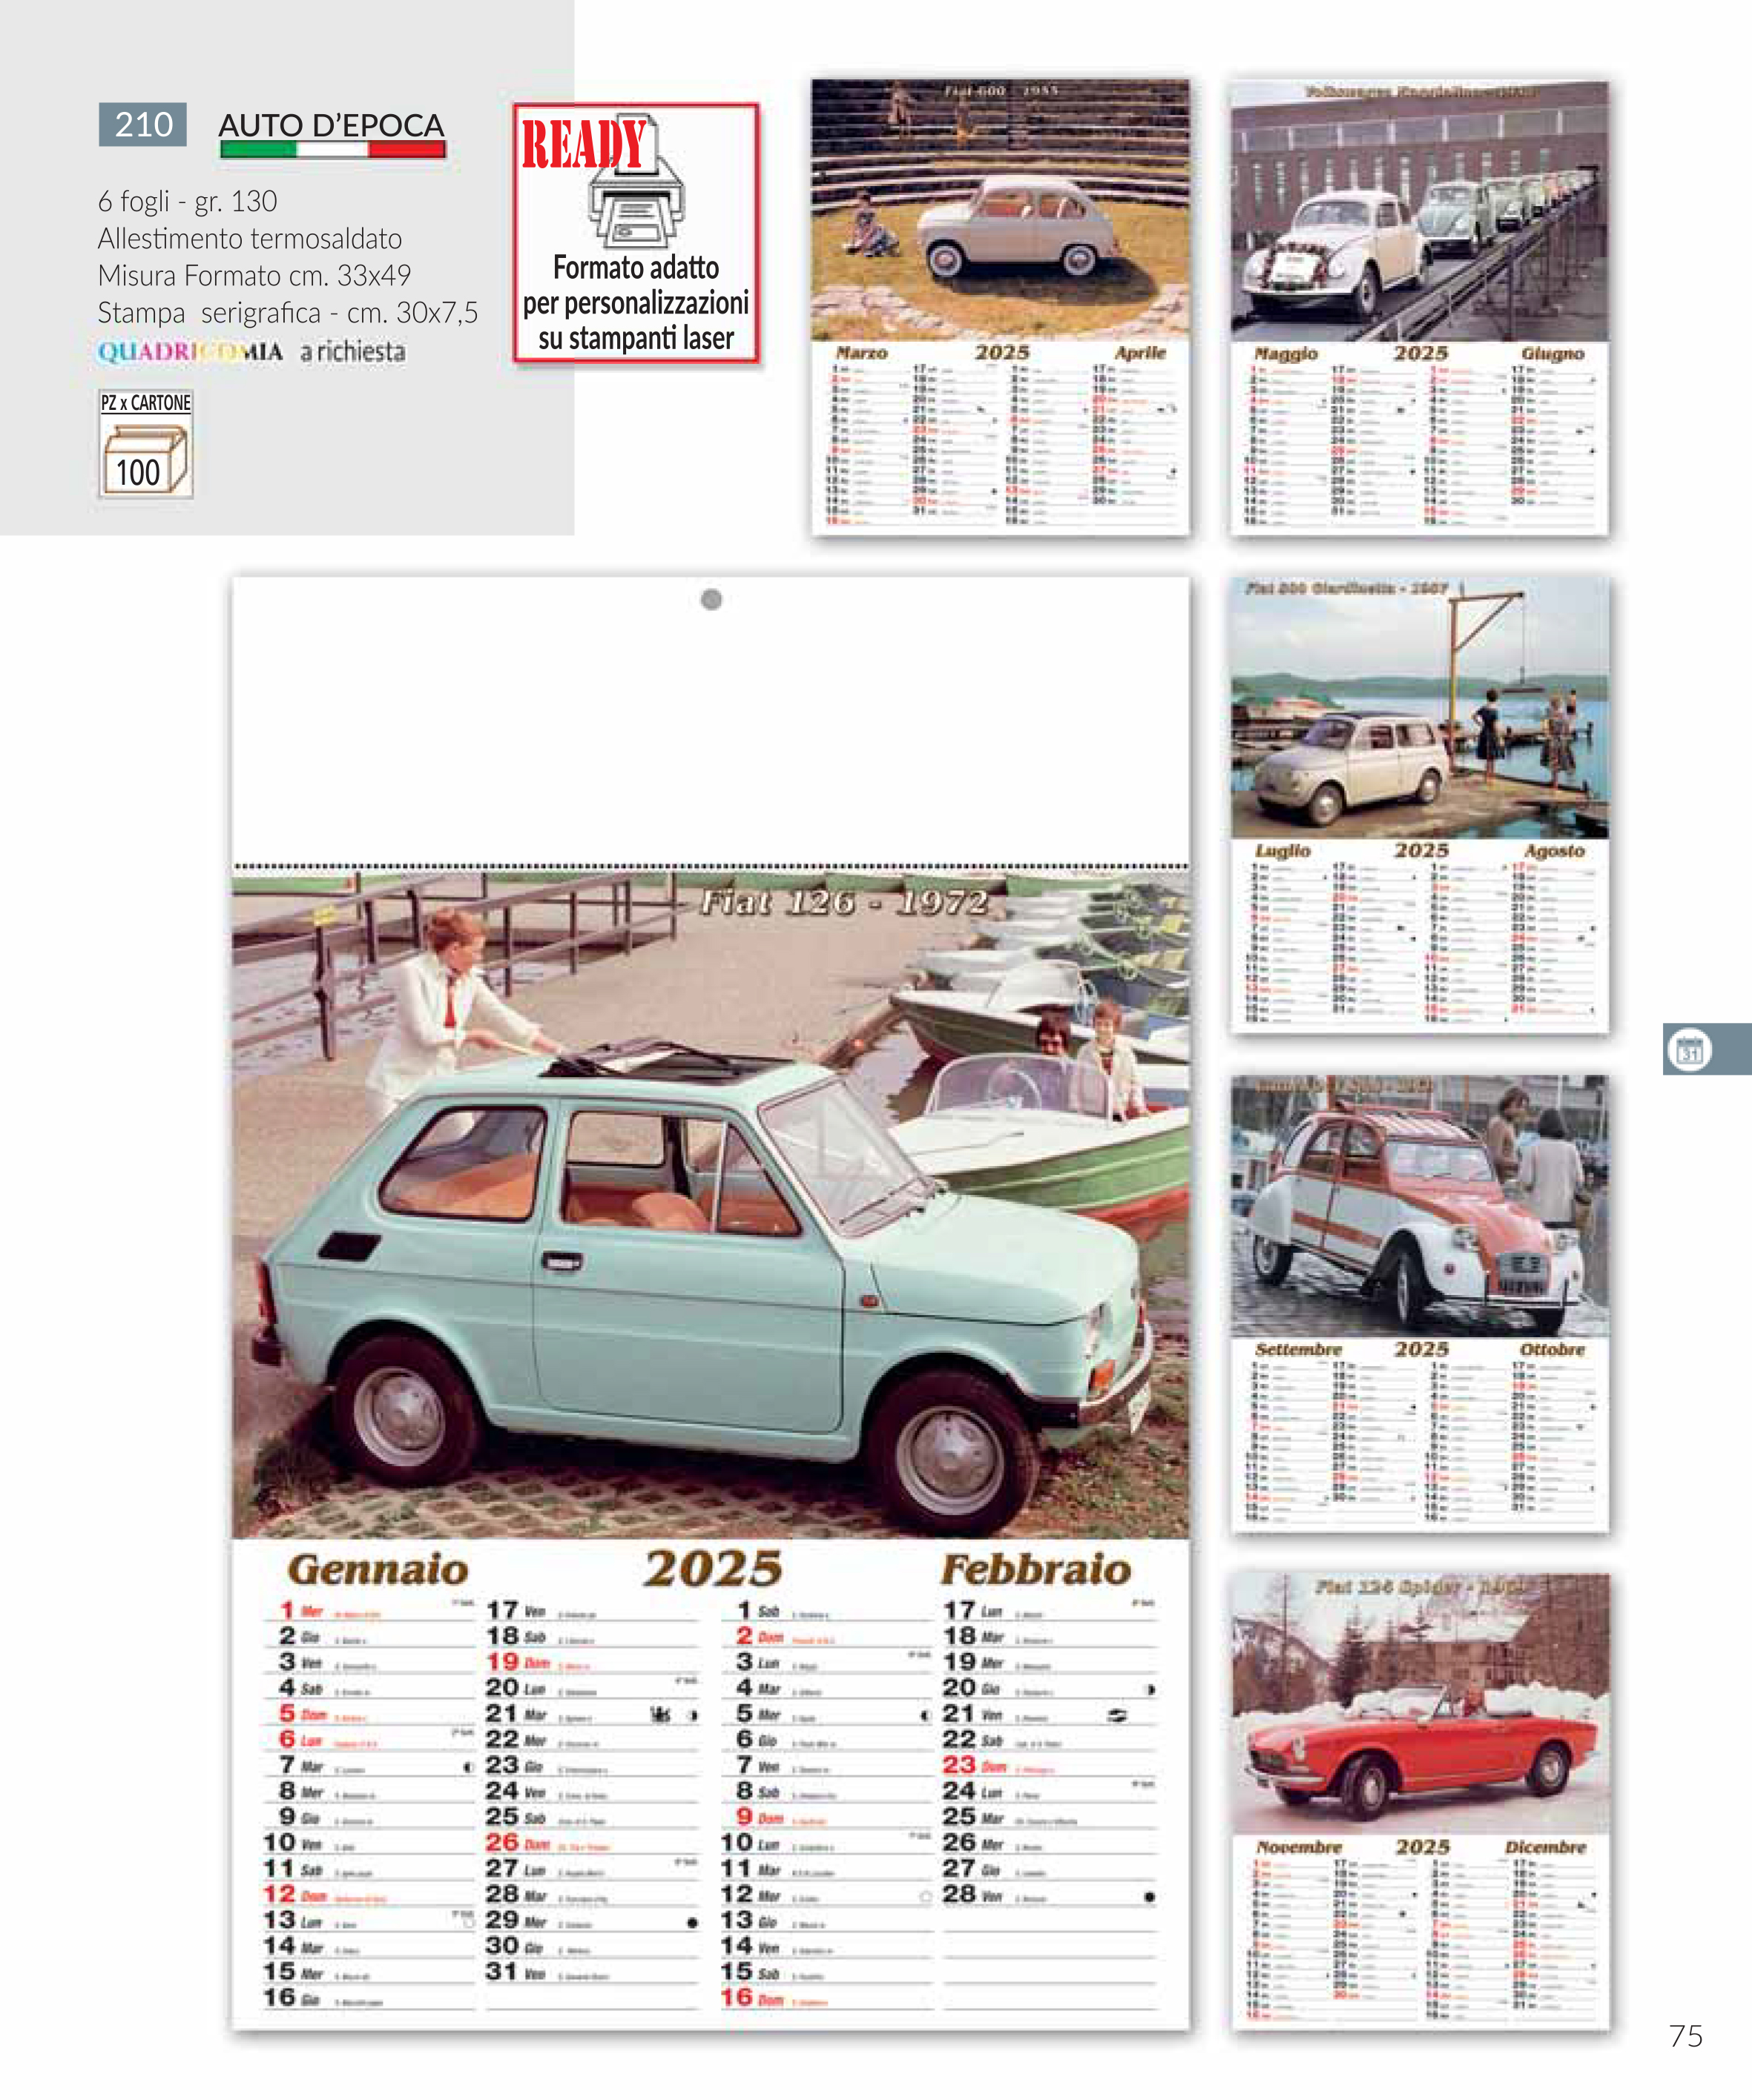The height and width of the screenshot is (2100, 1752).
Task: Click the Febbraio month heading
Action: pos(1035,1569)
